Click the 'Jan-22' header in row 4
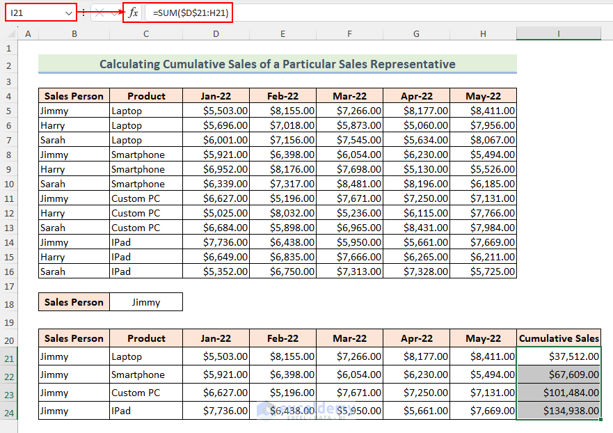This screenshot has width=613, height=433. [x=216, y=96]
